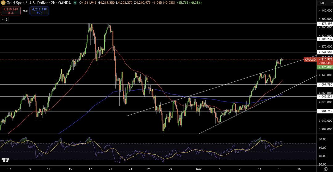This screenshot has width=333, height=172.
Task: Select the 4,305.239 price level label
Action: (325, 39)
